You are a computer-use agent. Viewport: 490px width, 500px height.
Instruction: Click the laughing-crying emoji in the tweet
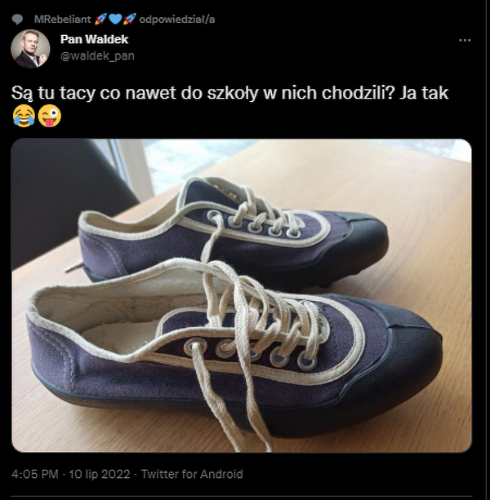[23, 117]
